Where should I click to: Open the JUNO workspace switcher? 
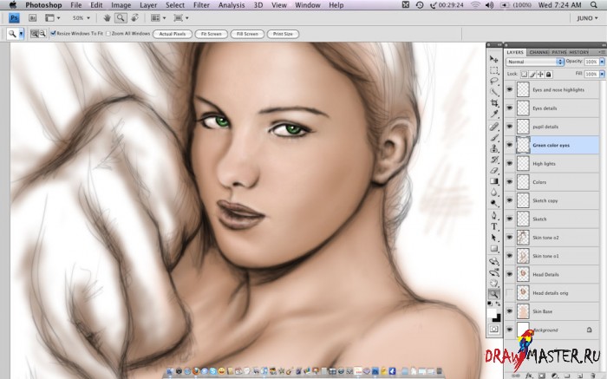point(587,18)
